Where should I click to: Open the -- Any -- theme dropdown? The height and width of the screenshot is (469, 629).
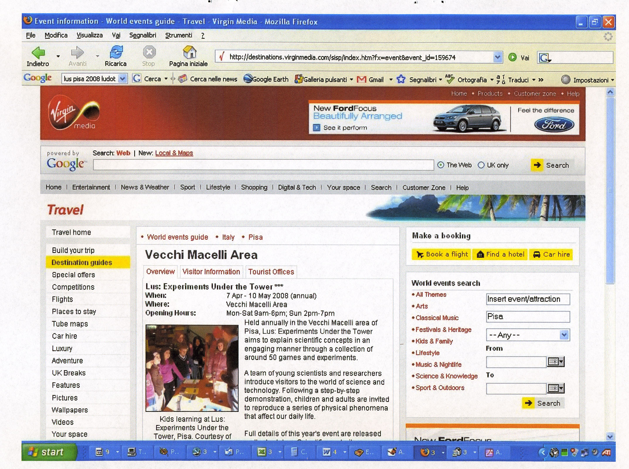click(x=564, y=335)
